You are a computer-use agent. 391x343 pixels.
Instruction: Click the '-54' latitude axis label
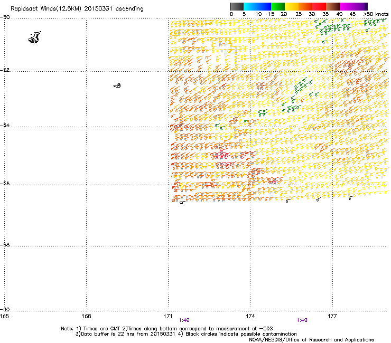click(x=5, y=126)
